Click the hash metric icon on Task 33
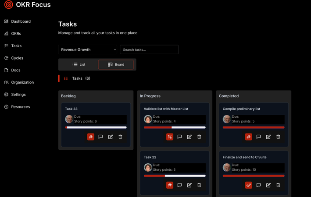The height and width of the screenshot is (197, 311). point(91,137)
